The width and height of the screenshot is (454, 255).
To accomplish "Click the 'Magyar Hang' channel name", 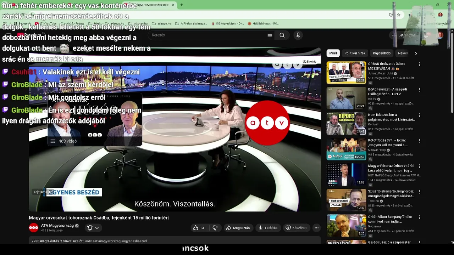I will coord(377,150).
